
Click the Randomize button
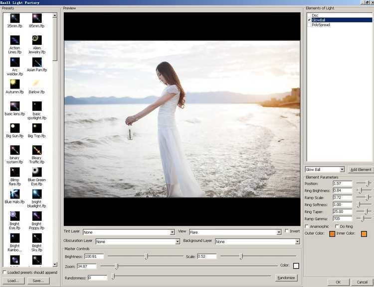(x=286, y=278)
